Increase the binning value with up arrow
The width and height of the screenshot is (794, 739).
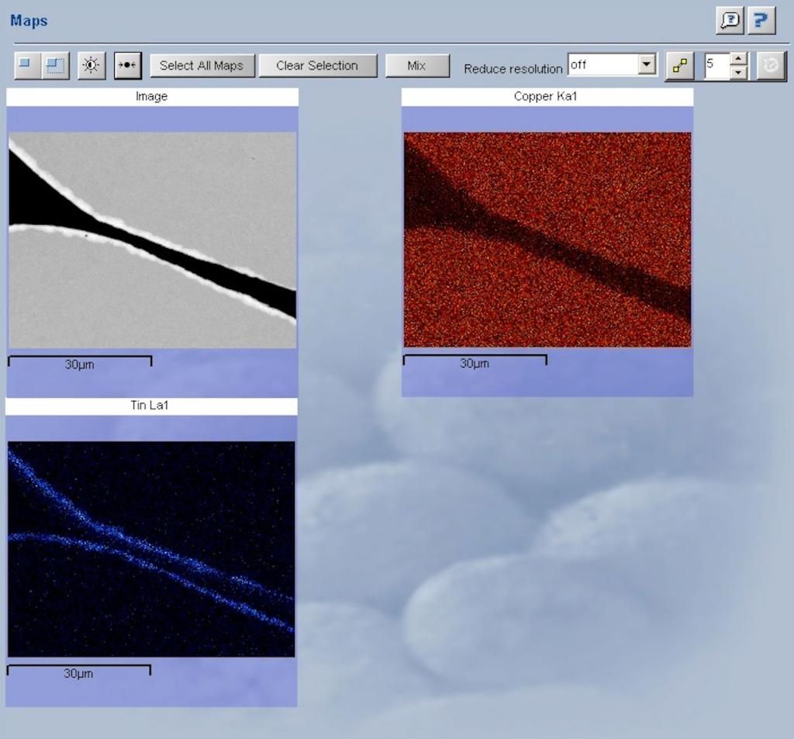739,59
